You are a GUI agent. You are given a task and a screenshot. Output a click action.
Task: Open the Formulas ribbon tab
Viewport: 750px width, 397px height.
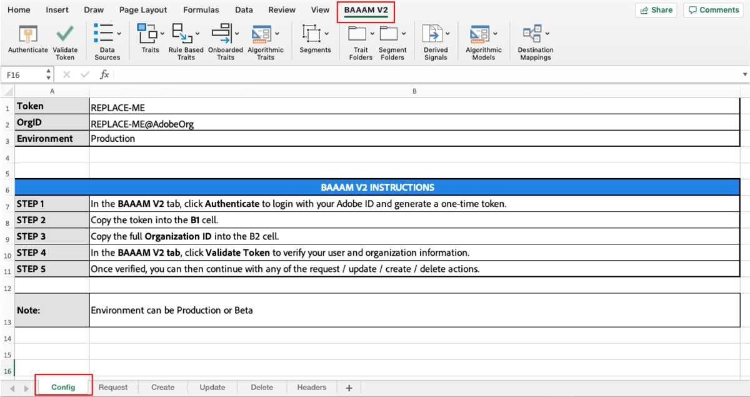(201, 10)
